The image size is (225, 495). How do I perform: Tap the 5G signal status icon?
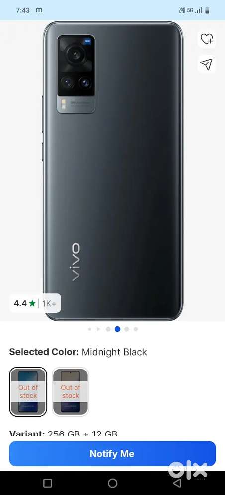tap(190, 10)
